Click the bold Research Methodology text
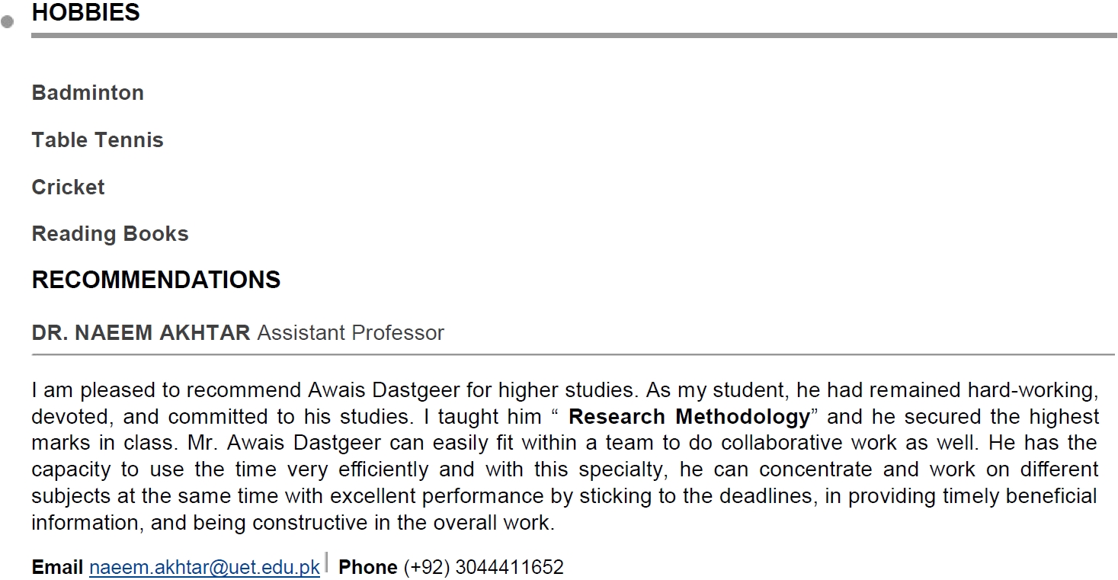 (x=689, y=417)
